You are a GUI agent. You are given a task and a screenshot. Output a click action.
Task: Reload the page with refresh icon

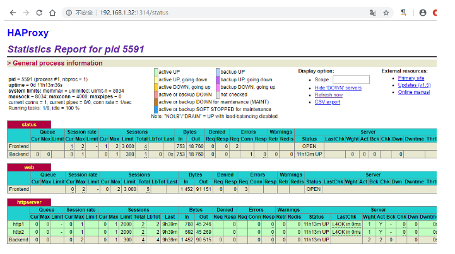coord(39,13)
